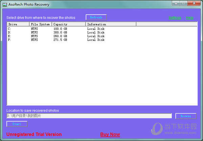203x141 pixels.
Task: Click NTFS in the C: row
Action: 35,29
